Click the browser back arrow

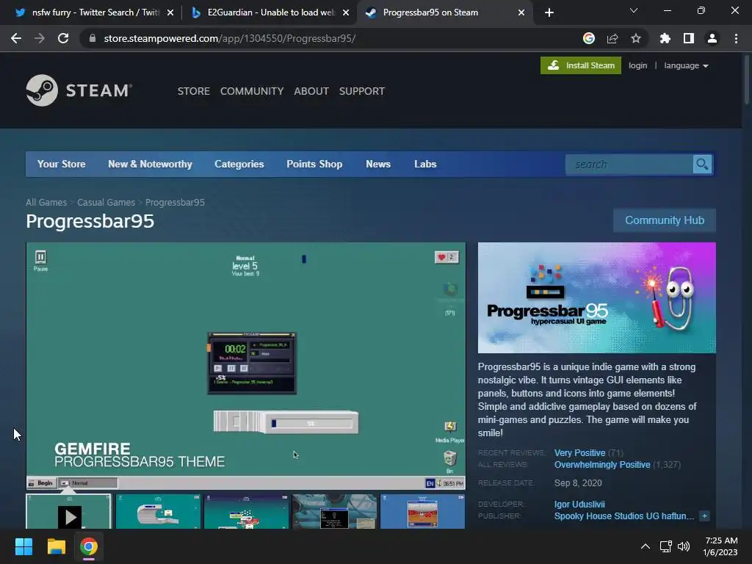tap(16, 38)
